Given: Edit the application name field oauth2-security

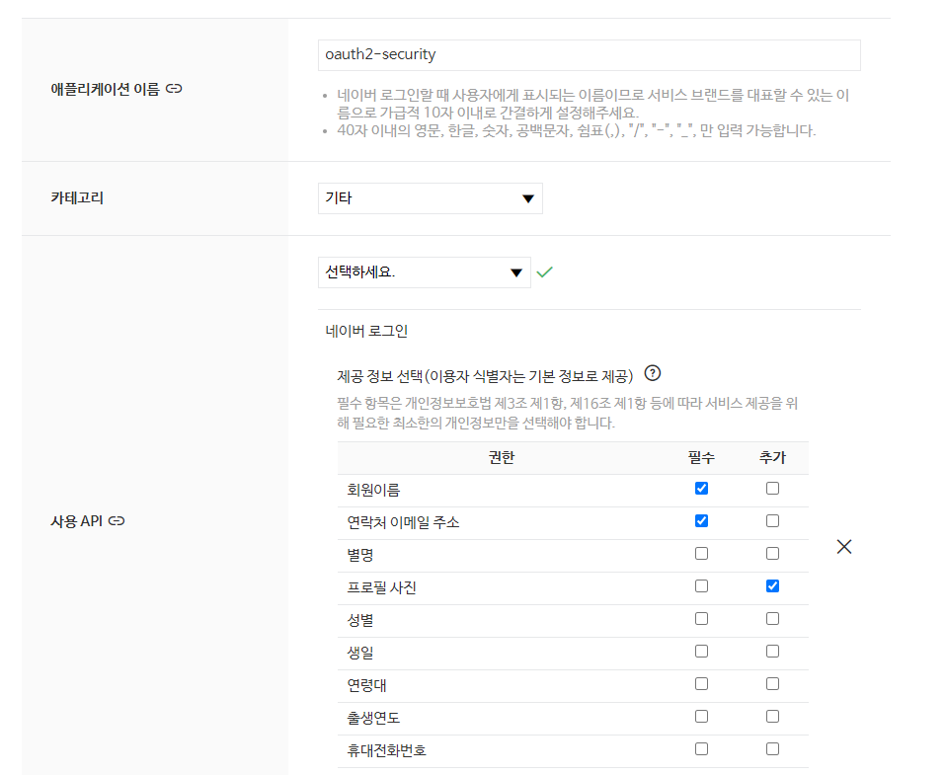Looking at the screenshot, I should click(x=589, y=55).
